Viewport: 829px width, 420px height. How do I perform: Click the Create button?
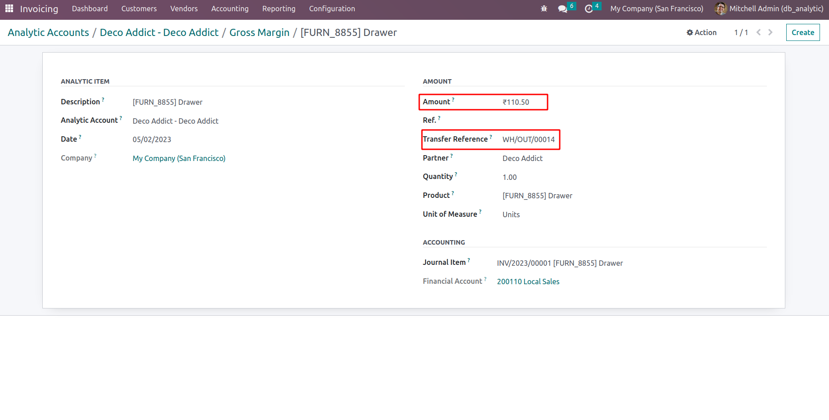pos(803,32)
